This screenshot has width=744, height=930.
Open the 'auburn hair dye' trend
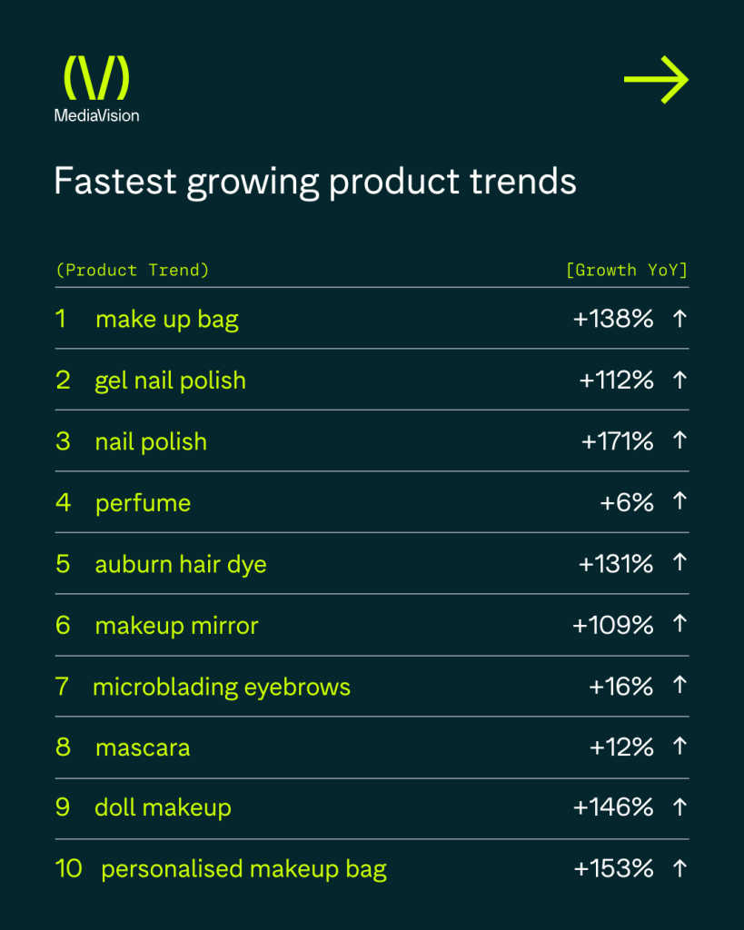click(180, 564)
